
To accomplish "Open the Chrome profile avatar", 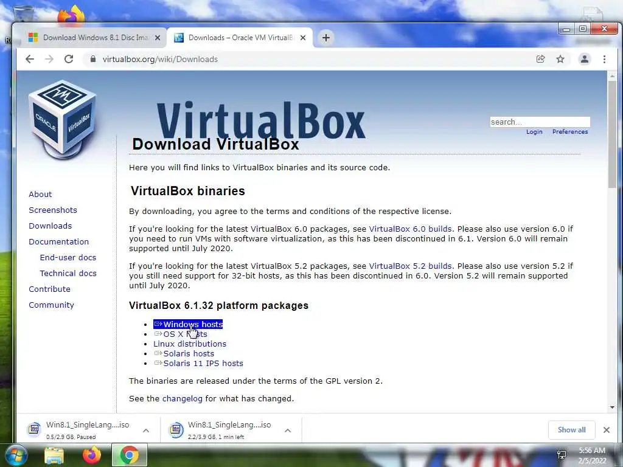I will (x=585, y=59).
